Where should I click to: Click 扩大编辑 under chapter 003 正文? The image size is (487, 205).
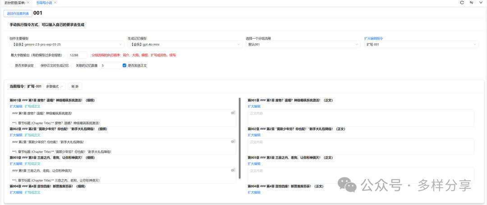(254, 164)
